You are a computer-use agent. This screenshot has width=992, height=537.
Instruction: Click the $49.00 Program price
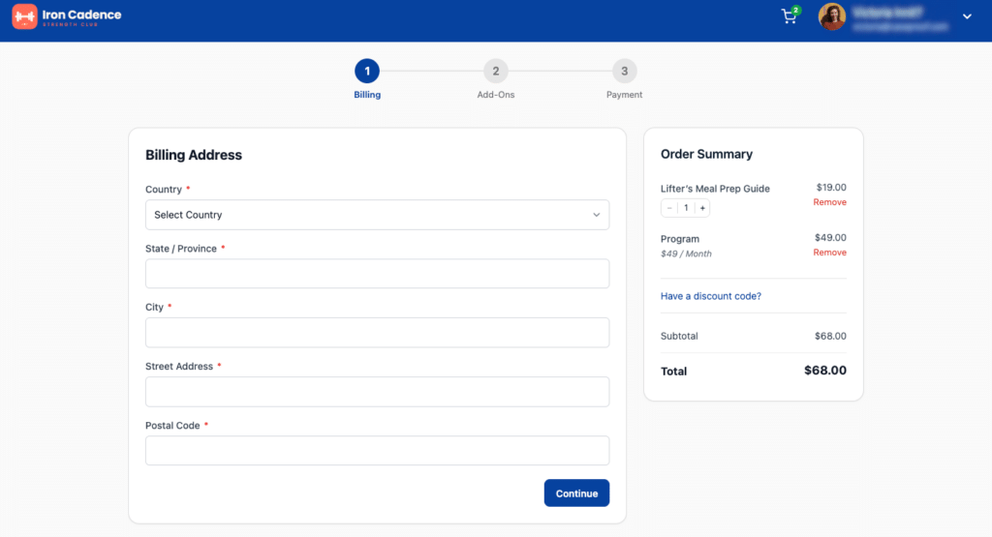[830, 238]
